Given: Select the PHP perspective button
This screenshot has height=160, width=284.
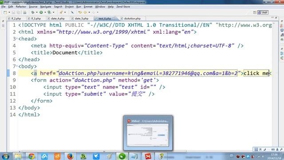Looking at the screenshot, I should (263, 12).
